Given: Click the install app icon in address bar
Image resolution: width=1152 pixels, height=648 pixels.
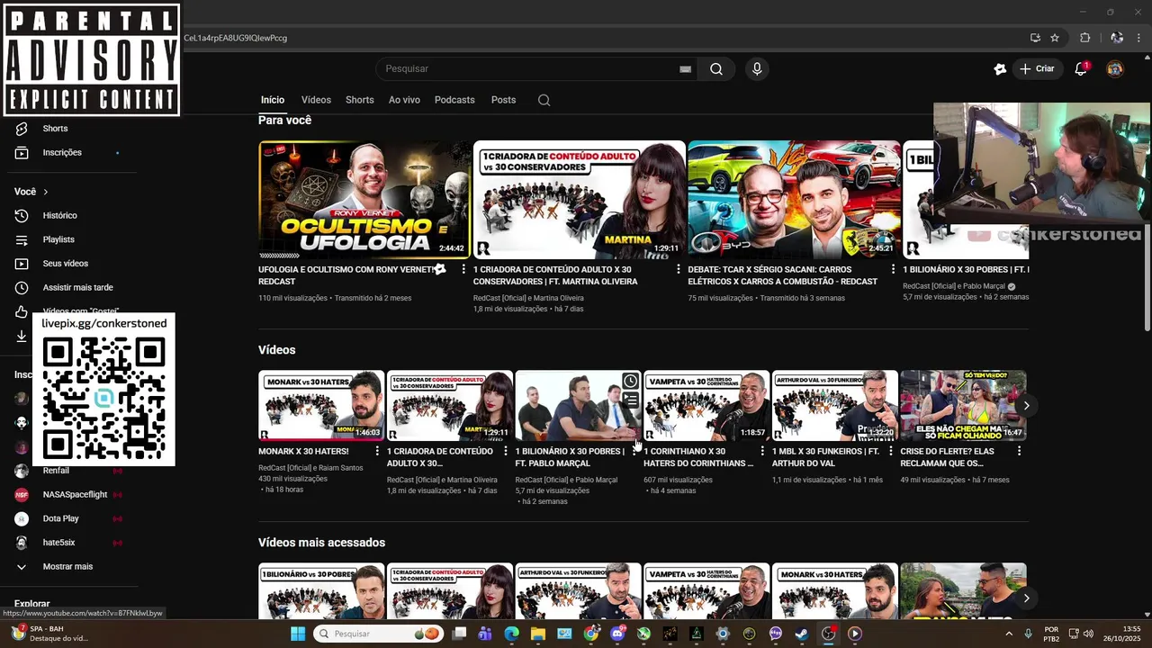Looking at the screenshot, I should pyautogui.click(x=1035, y=38).
